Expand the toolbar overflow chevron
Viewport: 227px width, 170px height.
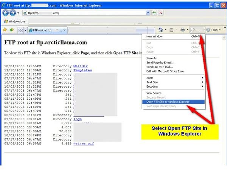pos(224,28)
